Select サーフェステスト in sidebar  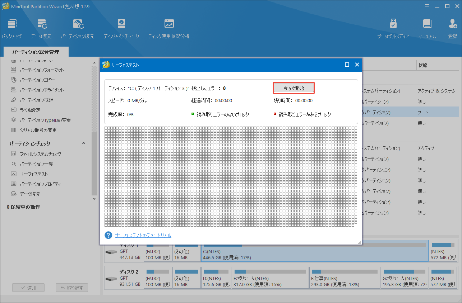coord(29,174)
